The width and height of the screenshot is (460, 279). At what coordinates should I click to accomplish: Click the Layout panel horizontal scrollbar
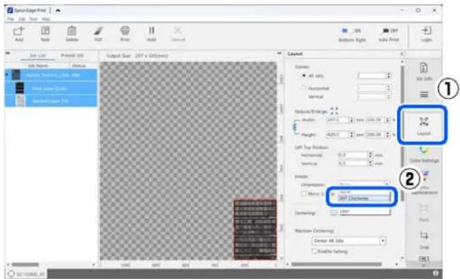[x=337, y=264]
